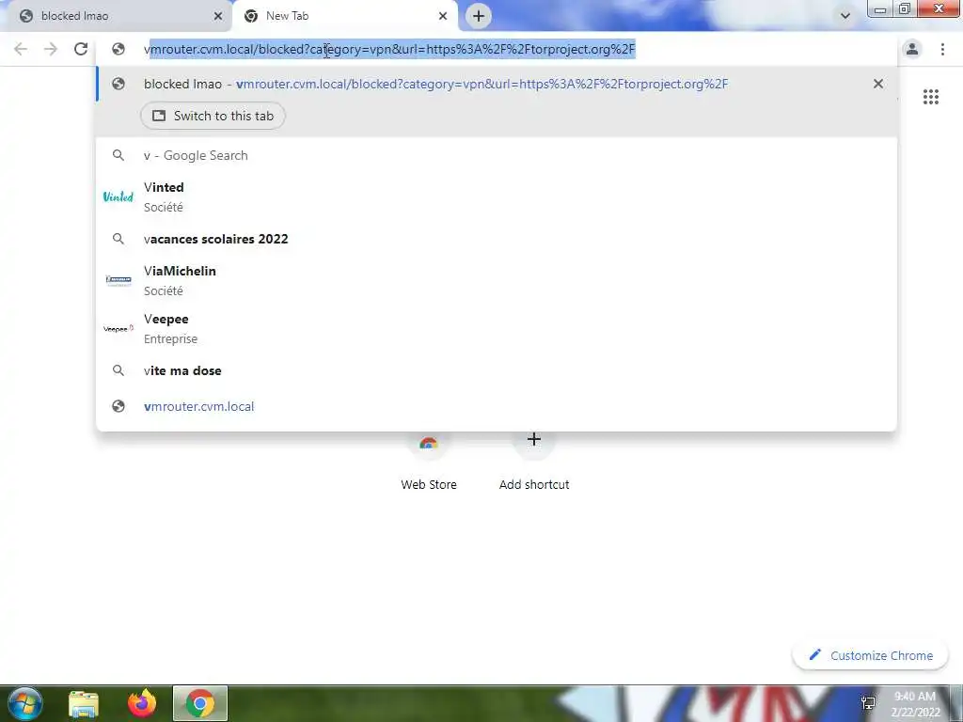Click the ViaMichelin logo thumbnail
The height and width of the screenshot is (722, 963).
click(x=118, y=280)
